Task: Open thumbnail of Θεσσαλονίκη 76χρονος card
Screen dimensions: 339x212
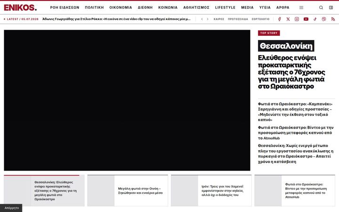Action: (17, 191)
